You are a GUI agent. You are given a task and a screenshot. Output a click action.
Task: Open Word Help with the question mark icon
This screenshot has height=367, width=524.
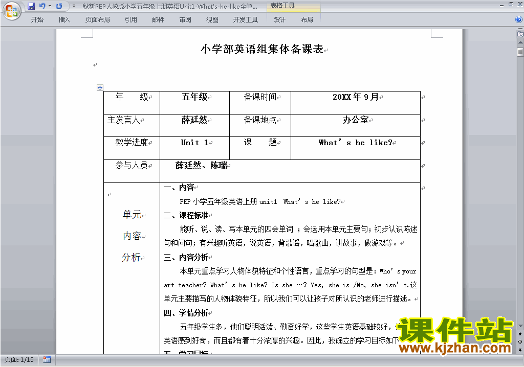point(519,20)
